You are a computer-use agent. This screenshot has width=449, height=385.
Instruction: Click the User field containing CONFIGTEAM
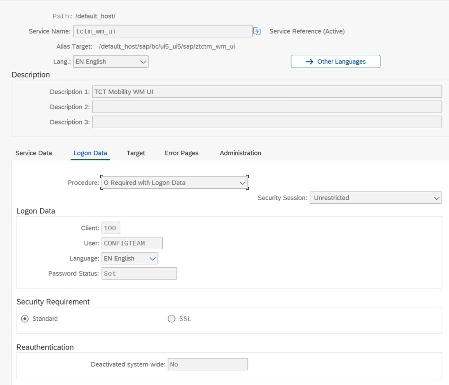click(132, 243)
